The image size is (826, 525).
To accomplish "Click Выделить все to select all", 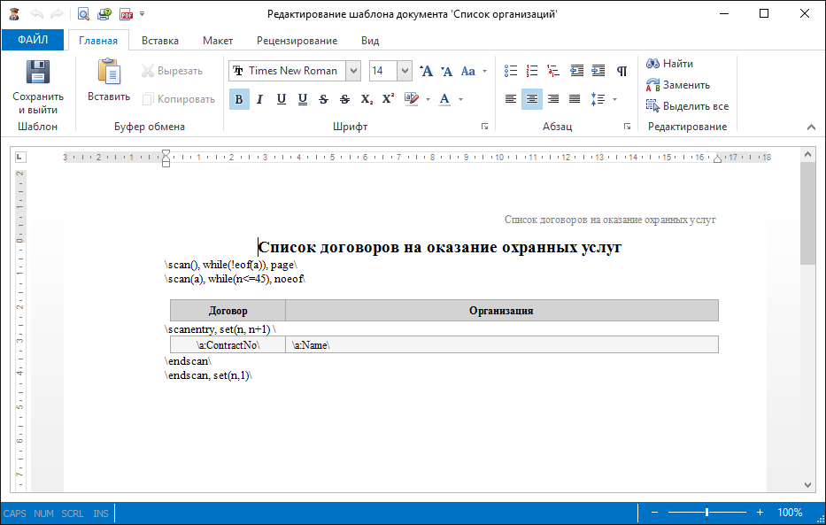I will [x=688, y=106].
